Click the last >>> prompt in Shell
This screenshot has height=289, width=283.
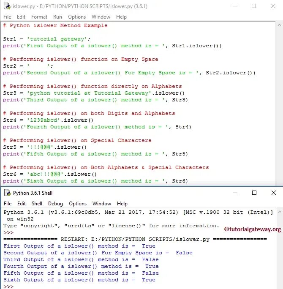pos(8,286)
